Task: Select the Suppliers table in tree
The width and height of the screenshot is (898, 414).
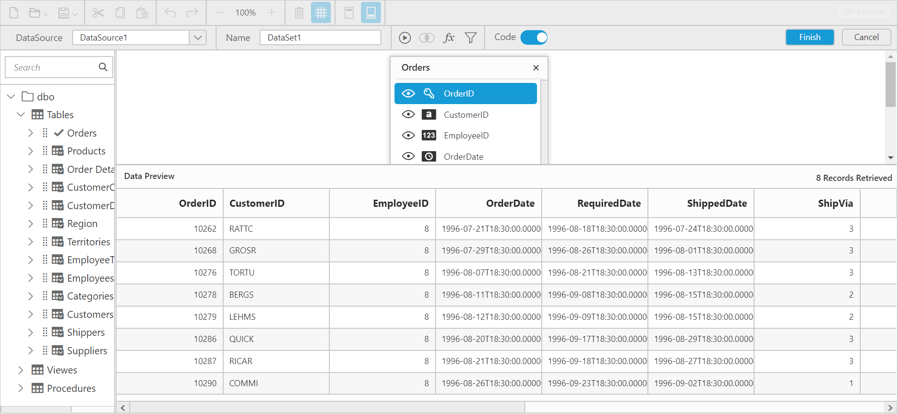Action: [x=87, y=351]
